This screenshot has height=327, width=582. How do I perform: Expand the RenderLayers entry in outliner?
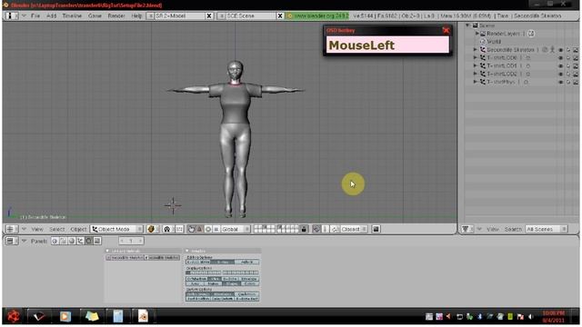pos(477,34)
